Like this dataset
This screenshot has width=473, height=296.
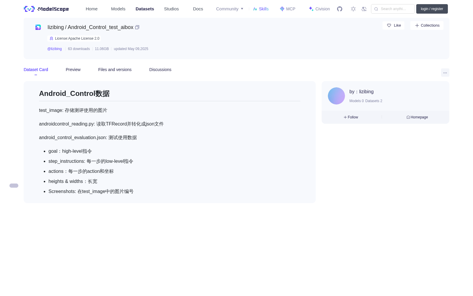393,25
